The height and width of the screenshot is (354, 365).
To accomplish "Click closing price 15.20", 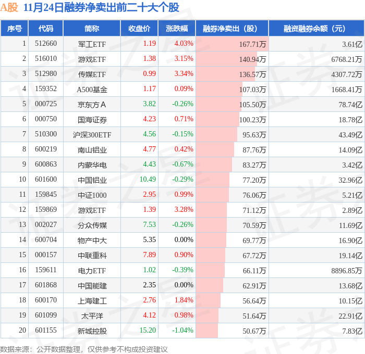I will coord(148,331).
